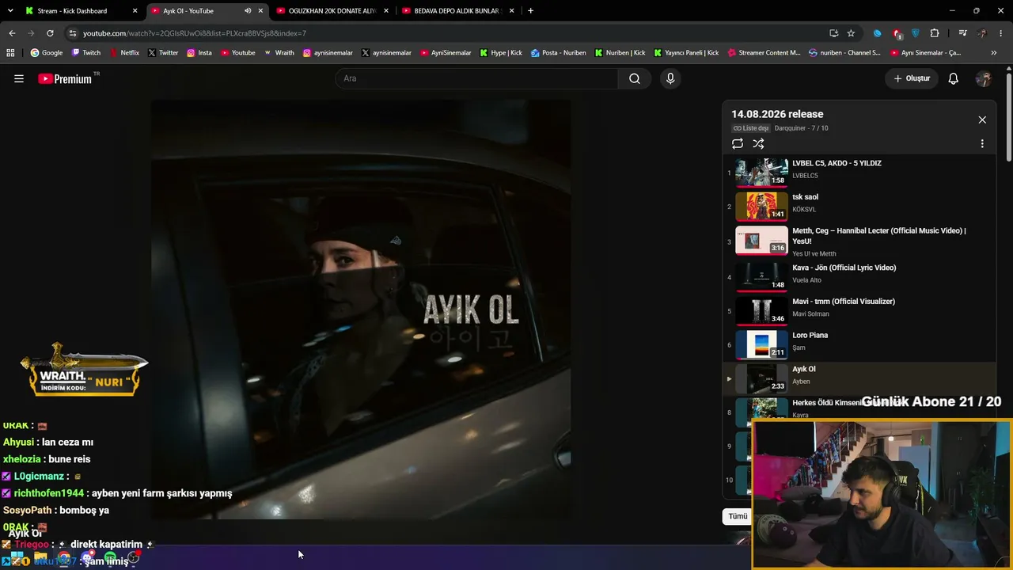This screenshot has height=570, width=1013.
Task: Open playlist three-dot options menu
Action: [x=982, y=144]
